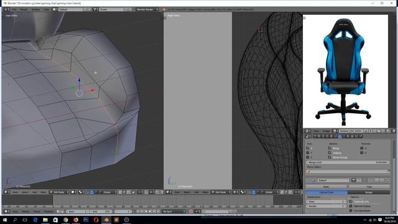Click the Info editor type icon
The image size is (398, 224).
pyautogui.click(x=7, y=9)
